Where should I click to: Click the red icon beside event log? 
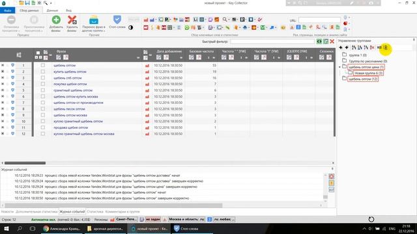[332, 176]
